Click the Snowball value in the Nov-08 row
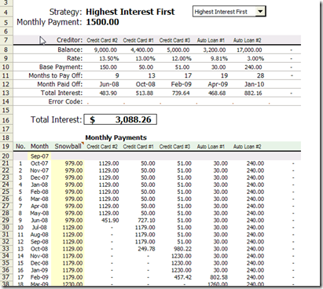The height and width of the screenshot is (289, 323). (x=72, y=256)
